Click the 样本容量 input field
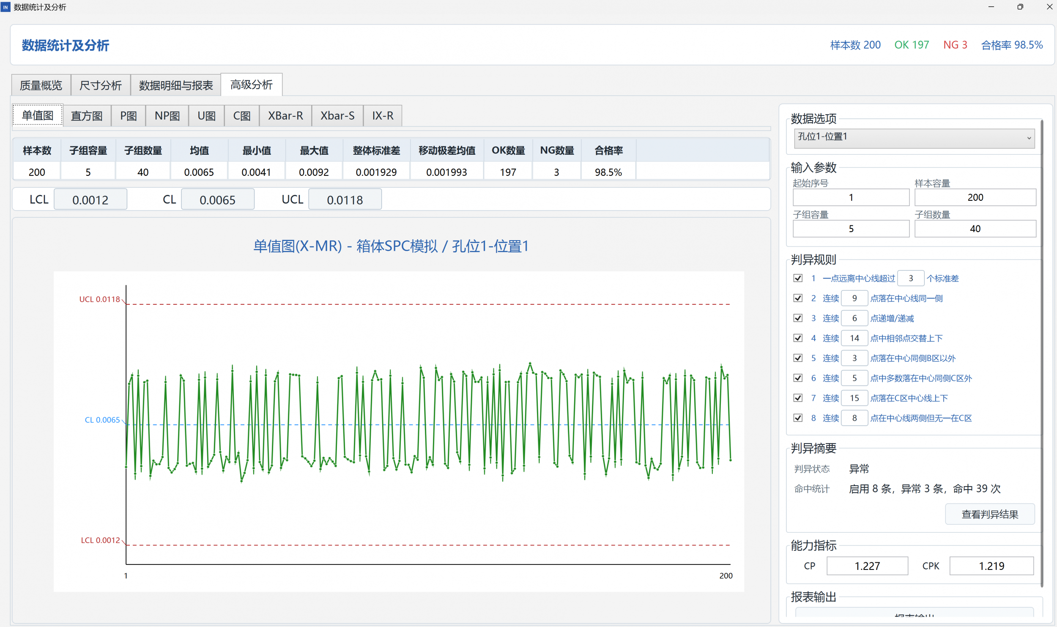 coord(975,197)
